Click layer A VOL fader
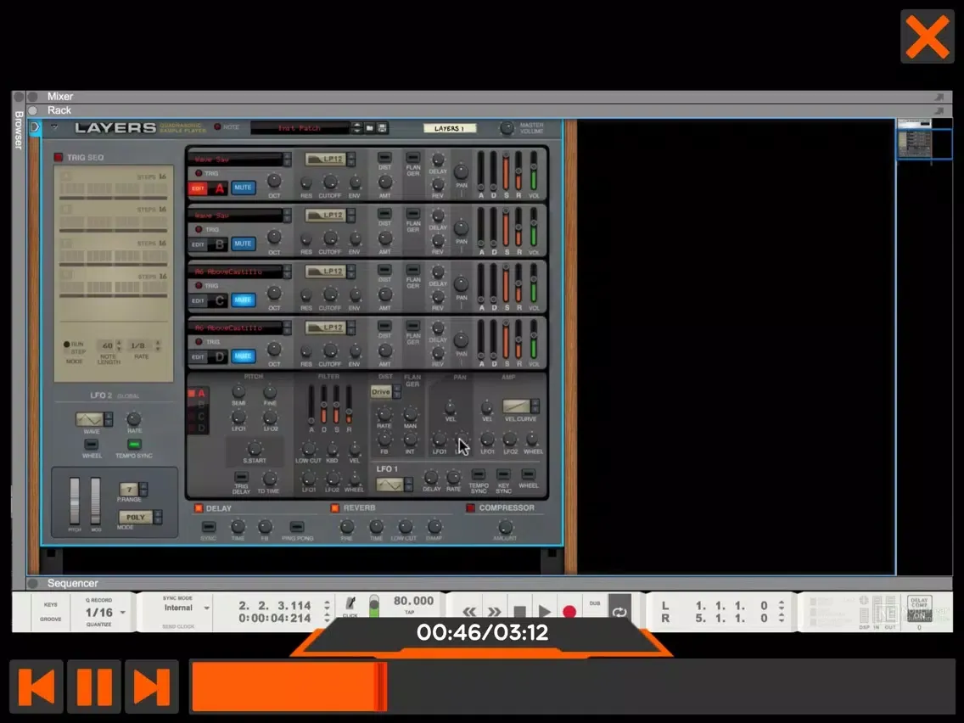 coord(534,171)
